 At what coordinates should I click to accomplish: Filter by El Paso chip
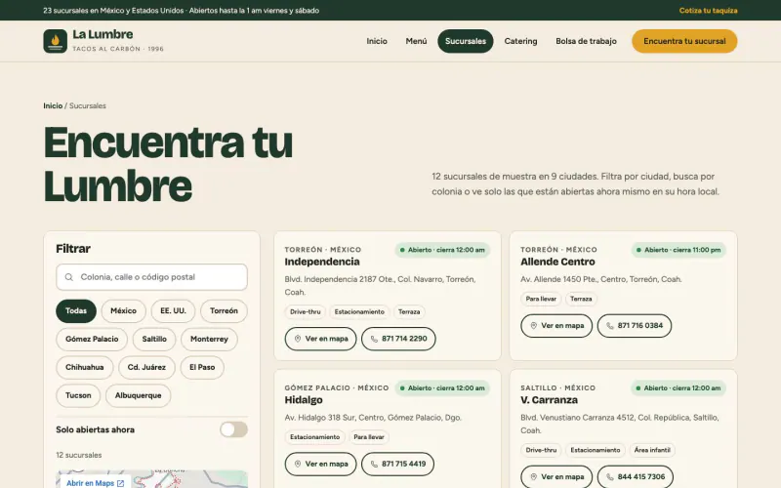pyautogui.click(x=202, y=368)
